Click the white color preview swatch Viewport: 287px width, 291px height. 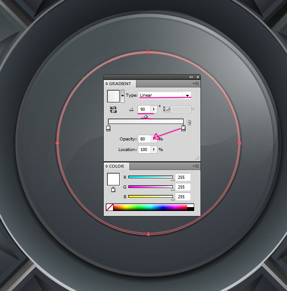click(x=113, y=179)
